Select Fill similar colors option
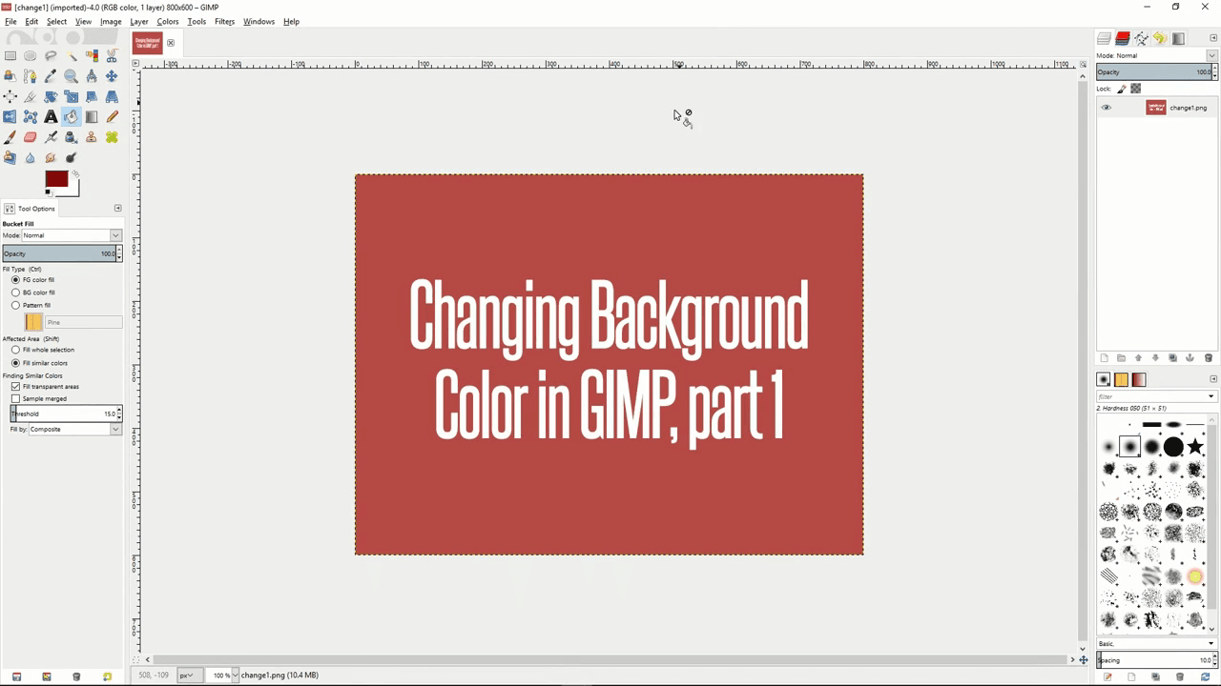The width and height of the screenshot is (1221, 686). click(x=15, y=363)
